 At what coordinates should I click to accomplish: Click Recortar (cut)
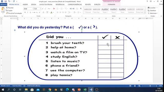(10, 8)
